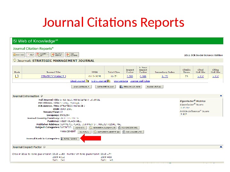Image resolution: width=230 pixels, height=172 pixels.
Task: Open Impact Factor Trend chart button
Action: [x=131, y=87]
